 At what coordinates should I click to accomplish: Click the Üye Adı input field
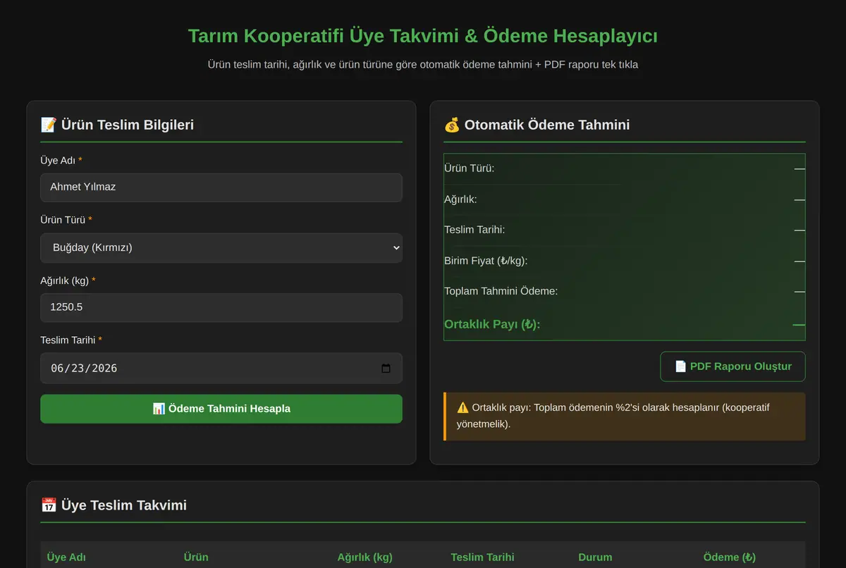click(221, 187)
